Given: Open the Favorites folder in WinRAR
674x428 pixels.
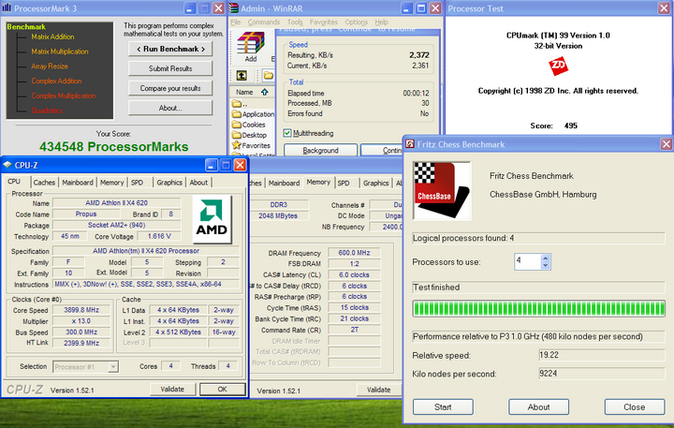Looking at the screenshot, I should pyautogui.click(x=251, y=145).
